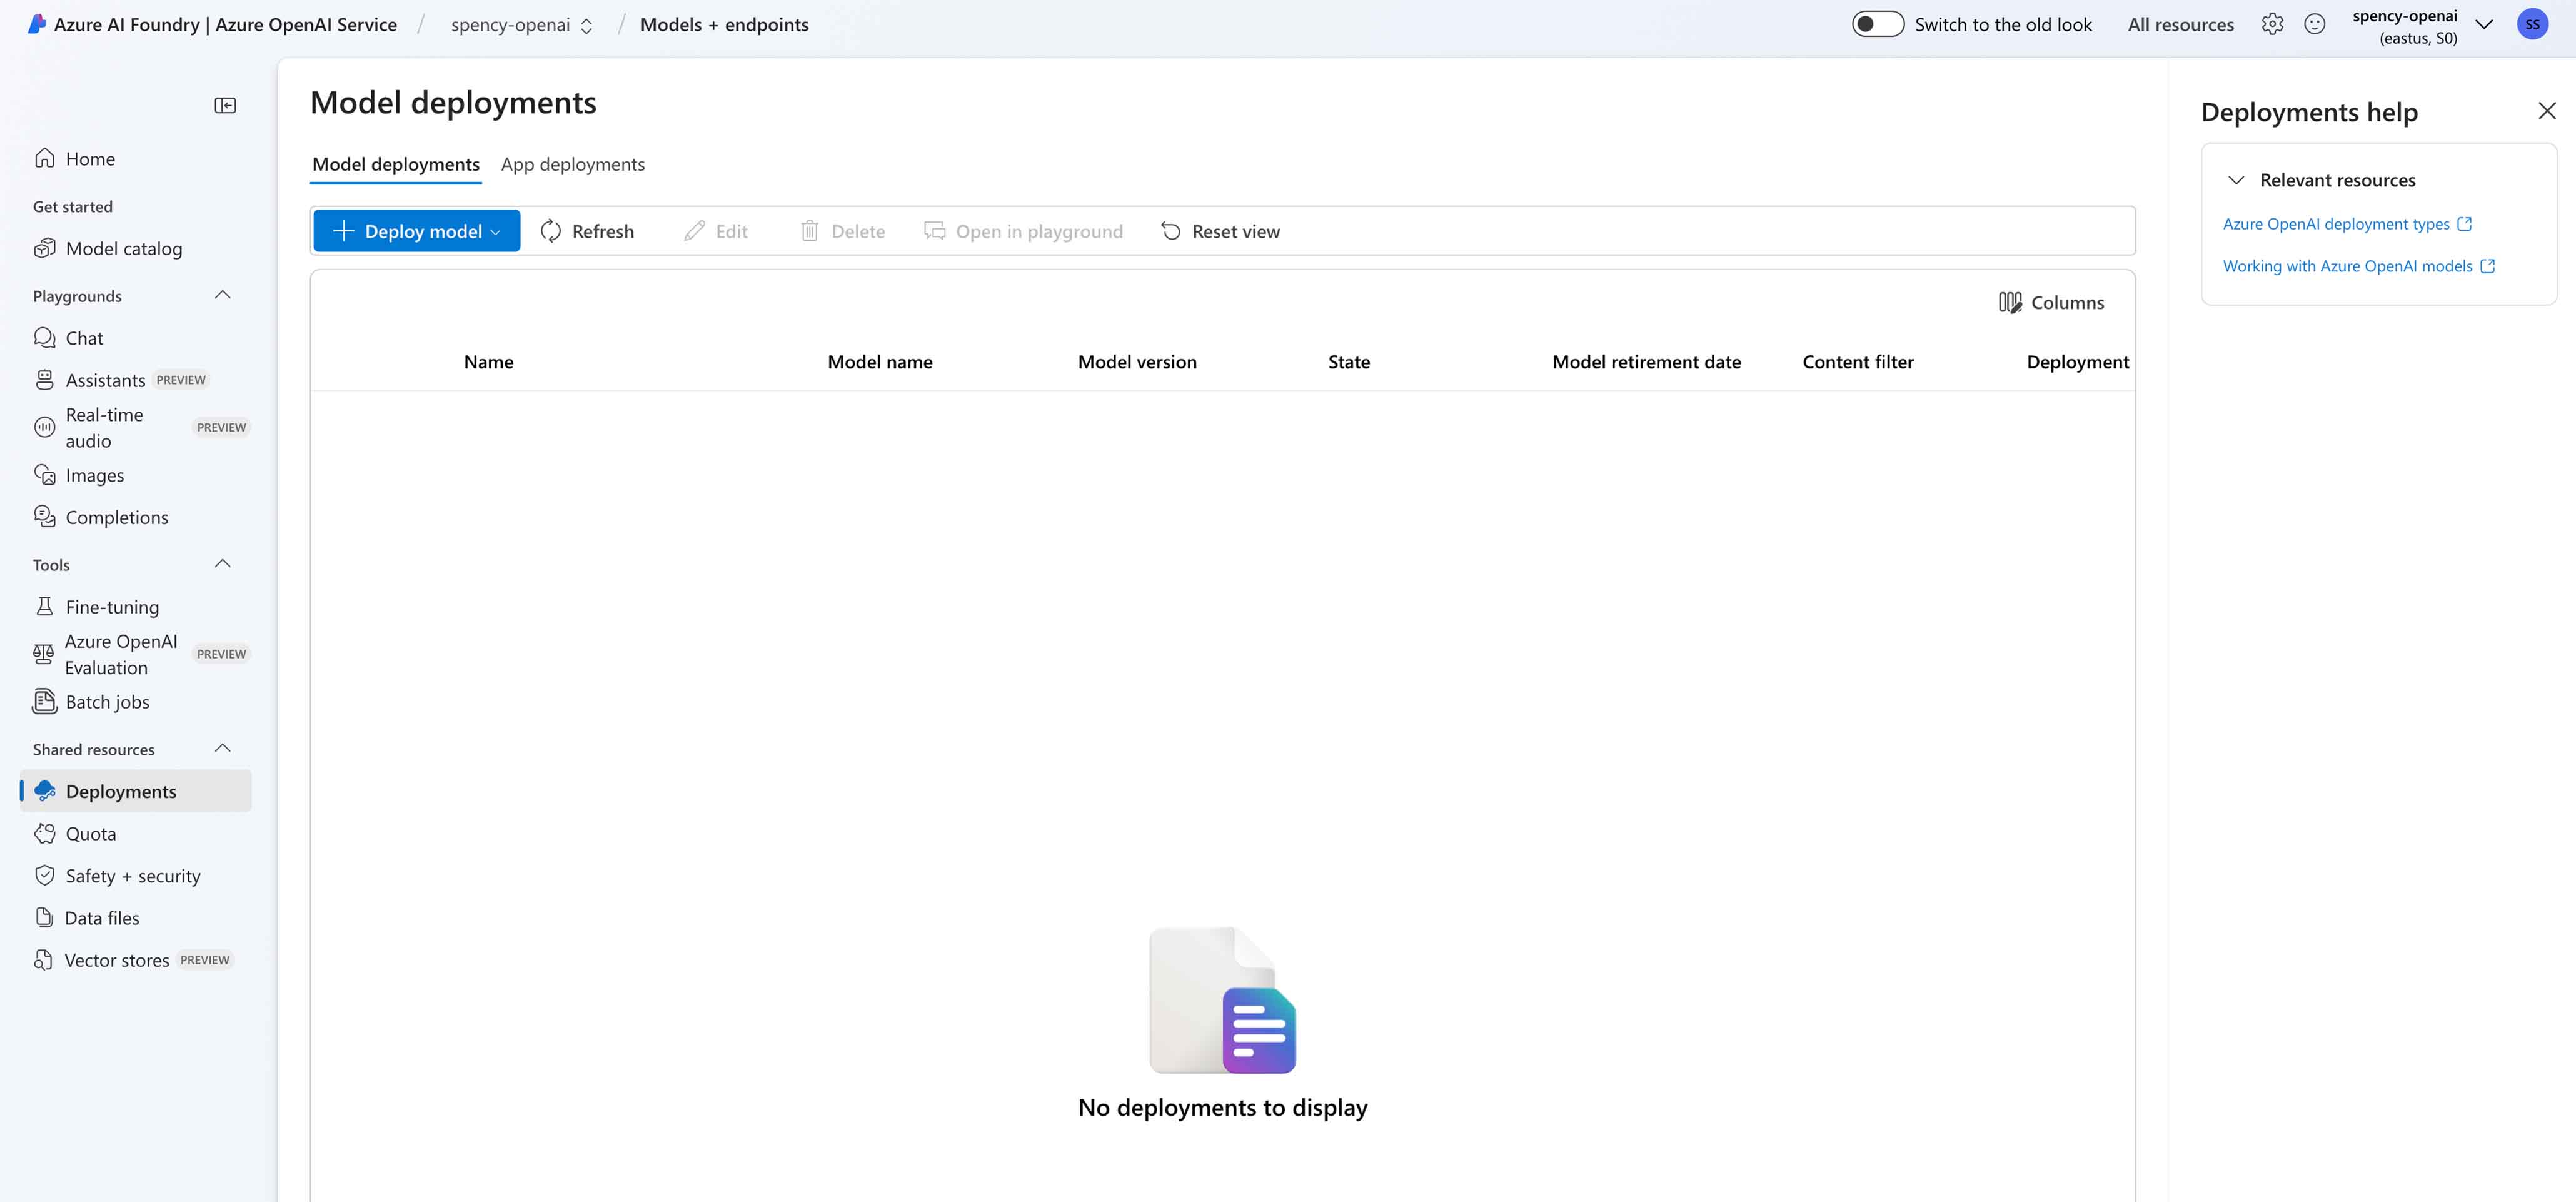
Task: Open the Completions playground
Action: coord(117,517)
